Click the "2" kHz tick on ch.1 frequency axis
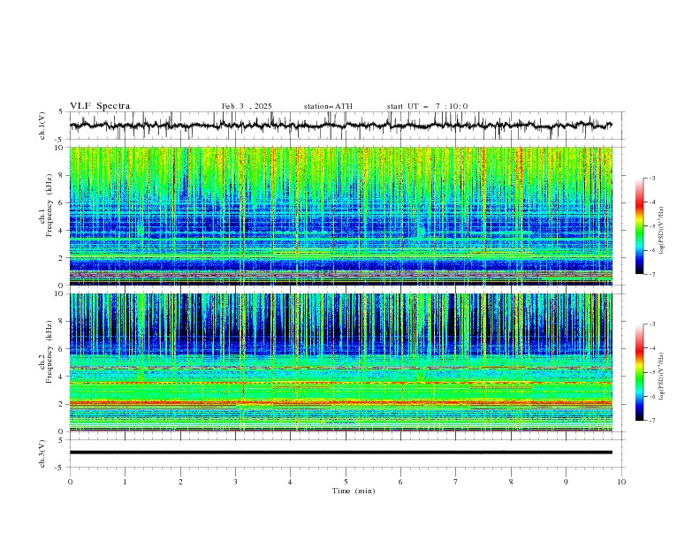The image size is (700, 541). click(62, 258)
